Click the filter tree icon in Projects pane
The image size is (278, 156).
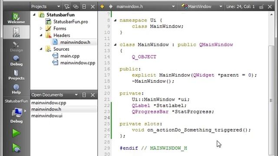pyautogui.click(x=66, y=6)
